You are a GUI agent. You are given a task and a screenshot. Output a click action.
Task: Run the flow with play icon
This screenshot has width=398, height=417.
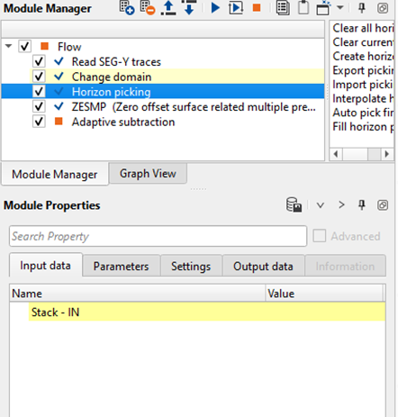[215, 8]
